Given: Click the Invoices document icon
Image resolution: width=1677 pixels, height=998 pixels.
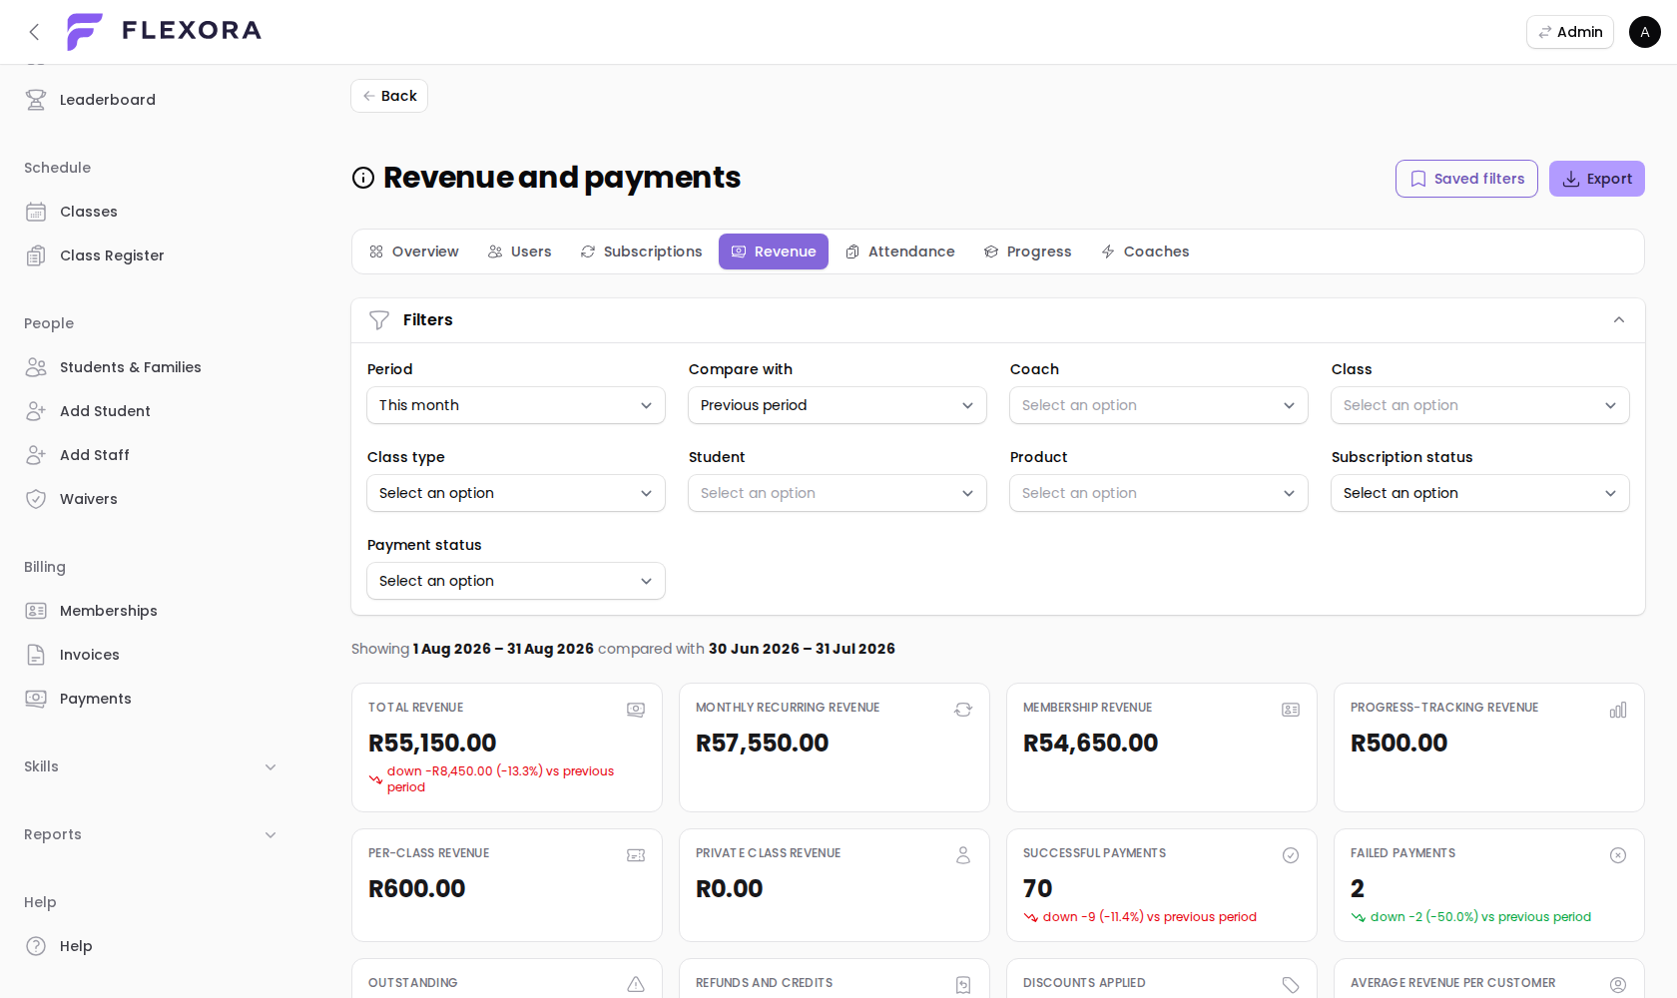Looking at the screenshot, I should click(36, 655).
